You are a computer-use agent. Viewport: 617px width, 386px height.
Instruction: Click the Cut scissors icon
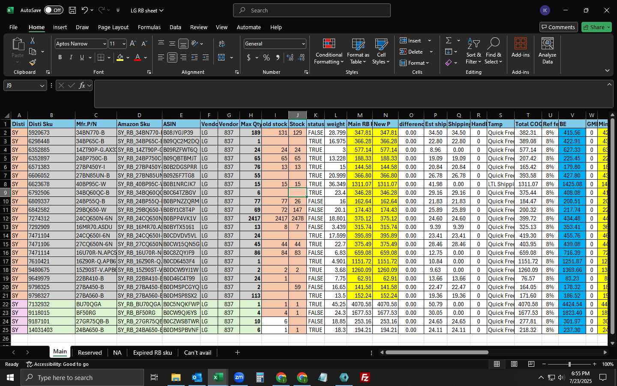coord(32,40)
